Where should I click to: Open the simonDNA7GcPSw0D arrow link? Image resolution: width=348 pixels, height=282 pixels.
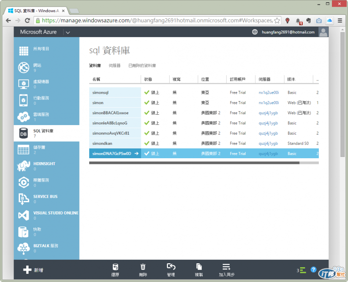(137, 153)
